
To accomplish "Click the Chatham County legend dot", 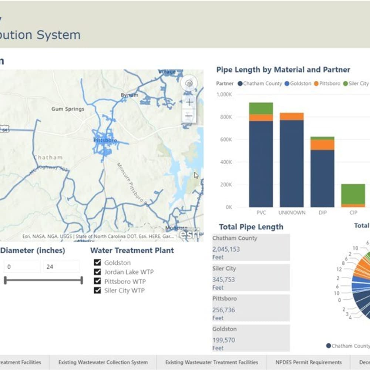I will (x=240, y=84).
